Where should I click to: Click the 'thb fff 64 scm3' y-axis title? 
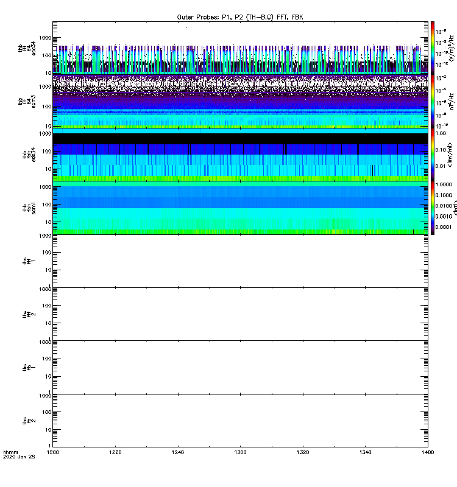(27, 102)
